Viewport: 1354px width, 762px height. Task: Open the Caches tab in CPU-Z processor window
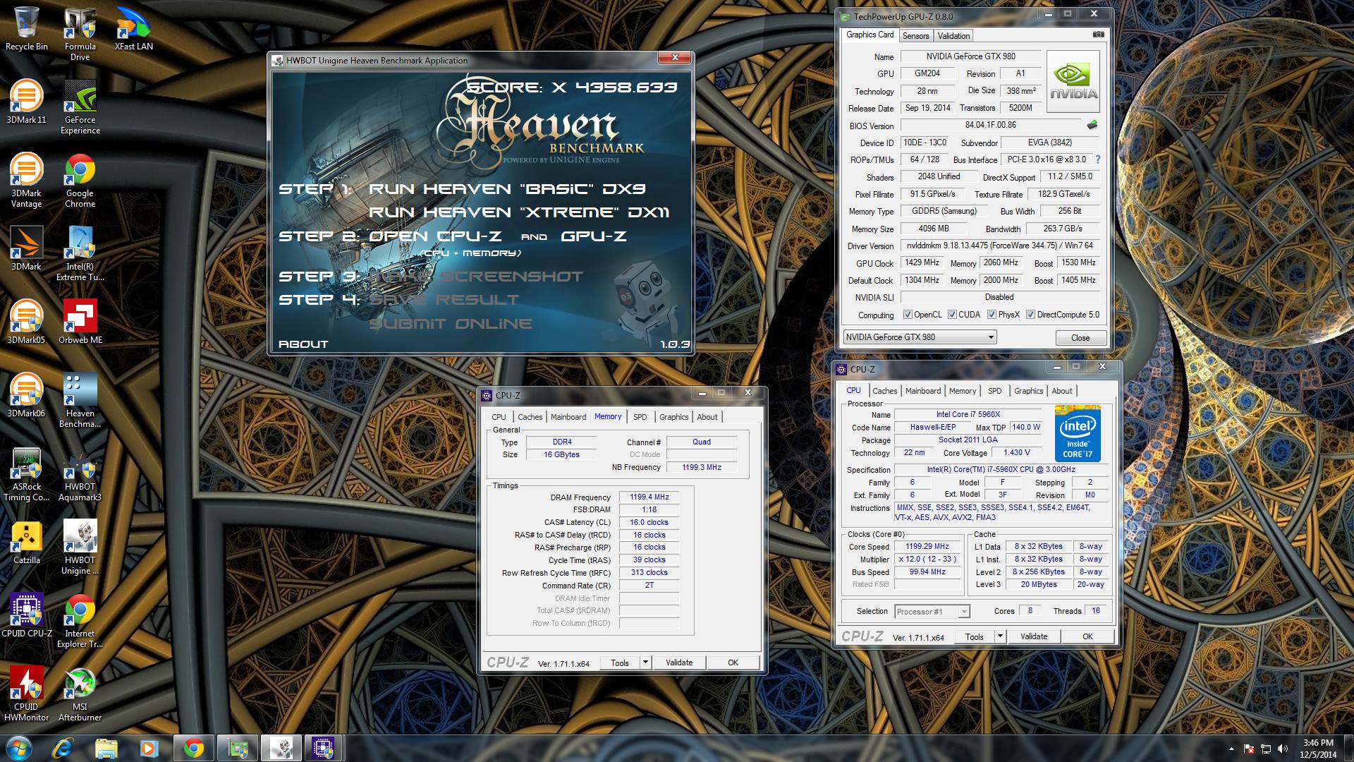click(x=884, y=391)
